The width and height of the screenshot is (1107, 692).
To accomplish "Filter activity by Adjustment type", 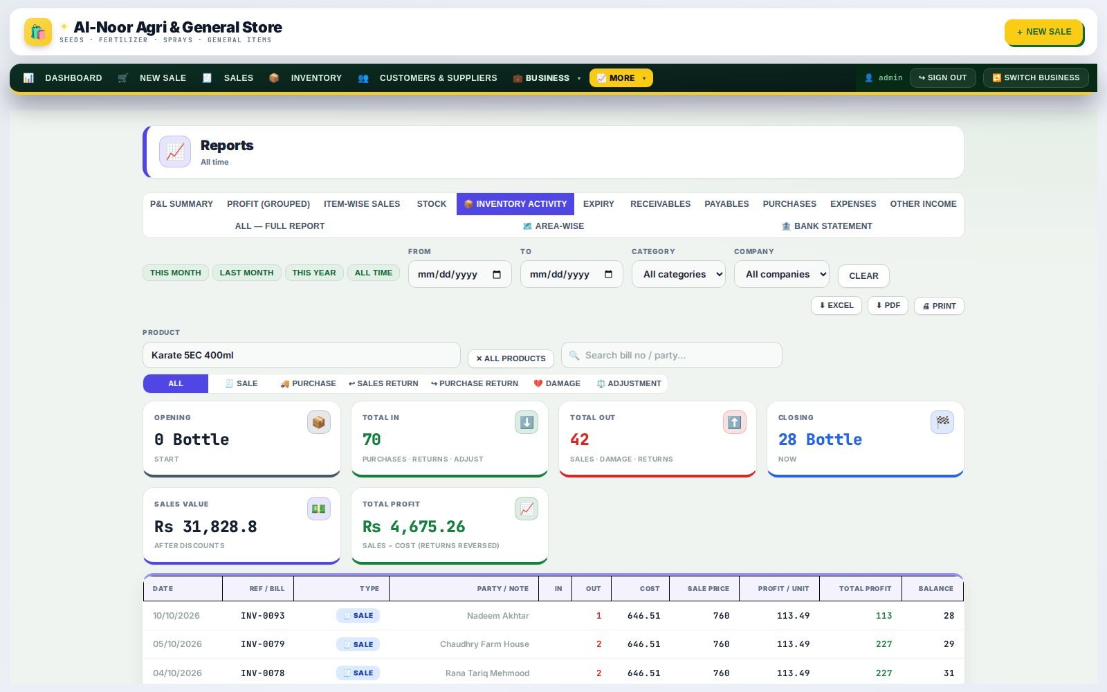I will (629, 383).
